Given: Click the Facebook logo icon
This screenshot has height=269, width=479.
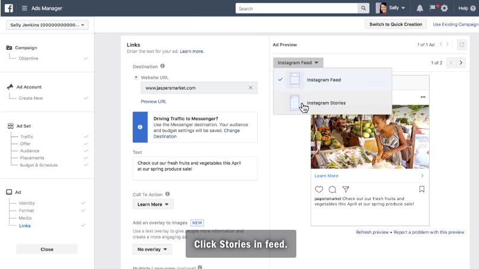Looking at the screenshot, I should pos(9,8).
